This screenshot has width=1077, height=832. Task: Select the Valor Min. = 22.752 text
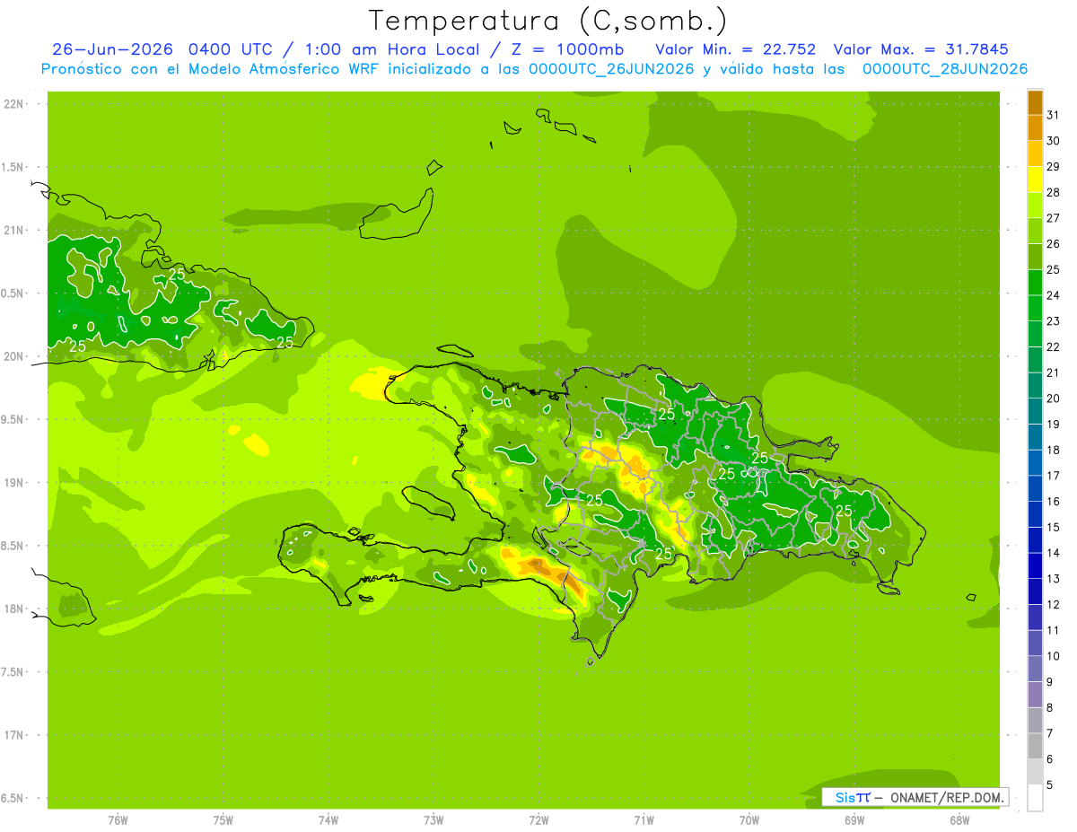pos(736,49)
